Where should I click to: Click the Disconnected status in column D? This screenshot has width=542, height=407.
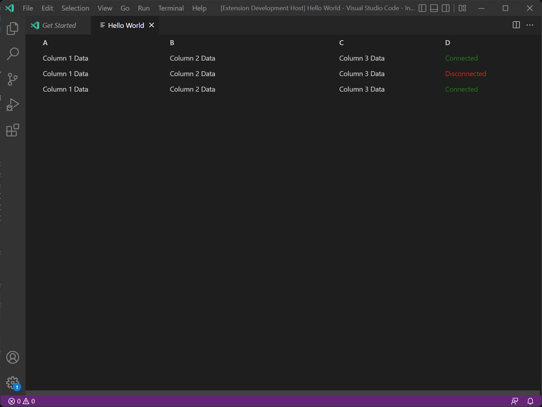tap(466, 74)
